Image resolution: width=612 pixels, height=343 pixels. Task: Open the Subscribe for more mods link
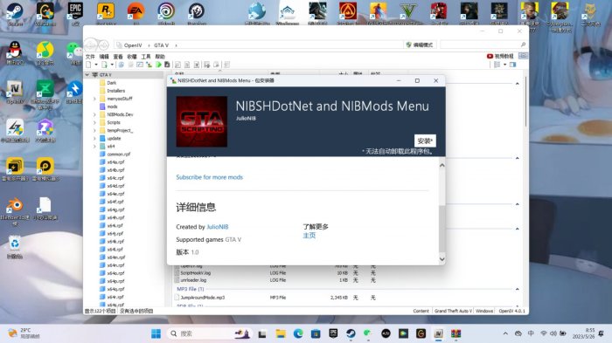209,177
